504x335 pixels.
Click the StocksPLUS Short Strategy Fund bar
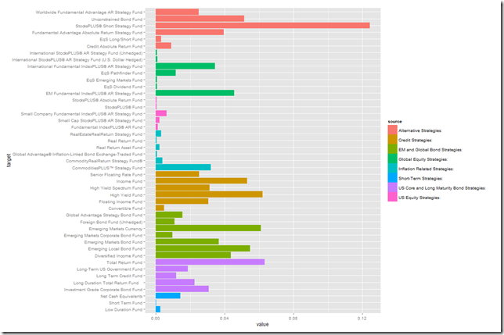[263, 25]
